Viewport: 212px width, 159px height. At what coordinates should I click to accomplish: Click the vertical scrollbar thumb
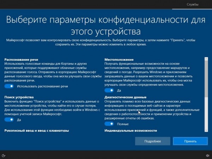[206, 79]
